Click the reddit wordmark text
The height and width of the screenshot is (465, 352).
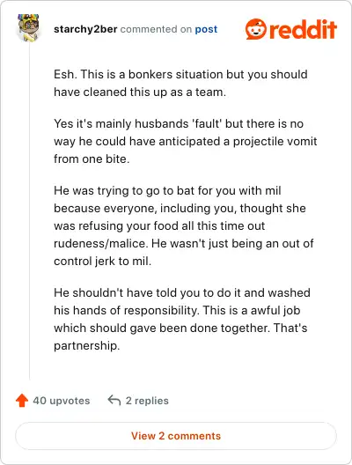click(303, 29)
